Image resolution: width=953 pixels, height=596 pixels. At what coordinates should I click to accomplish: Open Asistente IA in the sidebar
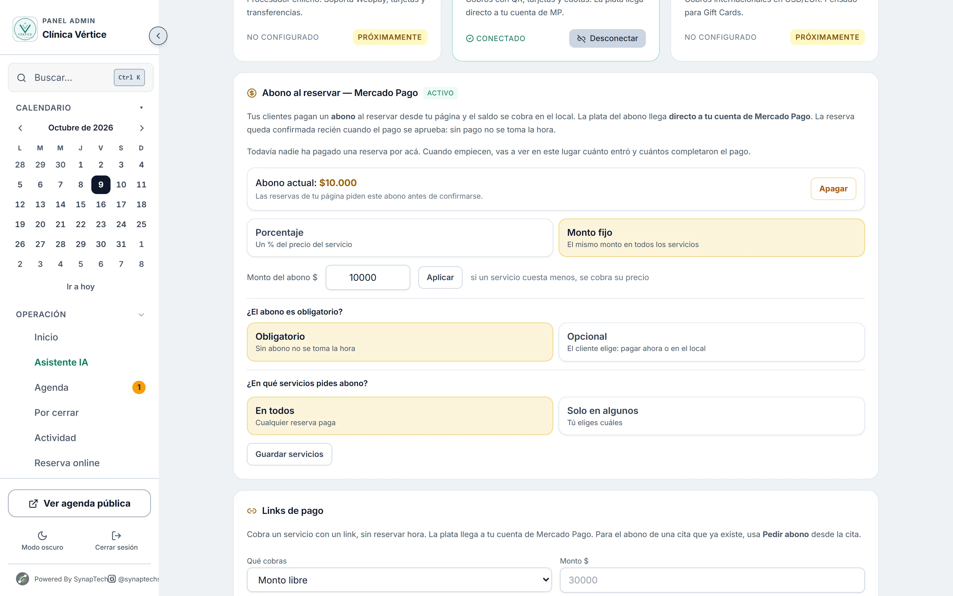point(61,362)
